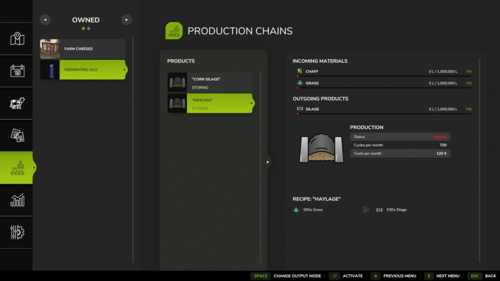Image resolution: width=500 pixels, height=281 pixels.
Task: Click the Production Chains header icon
Action: [x=174, y=31]
